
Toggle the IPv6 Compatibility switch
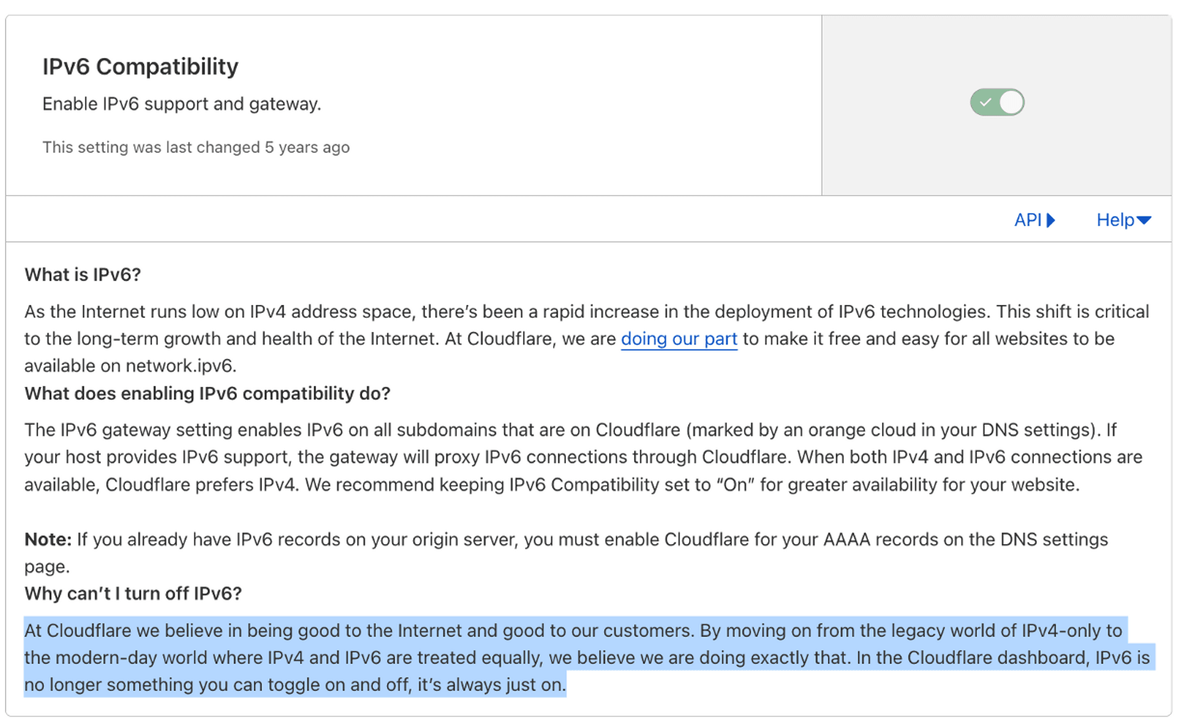pos(997,102)
